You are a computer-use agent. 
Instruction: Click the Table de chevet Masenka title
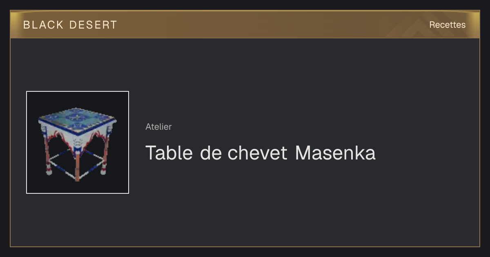(260, 153)
